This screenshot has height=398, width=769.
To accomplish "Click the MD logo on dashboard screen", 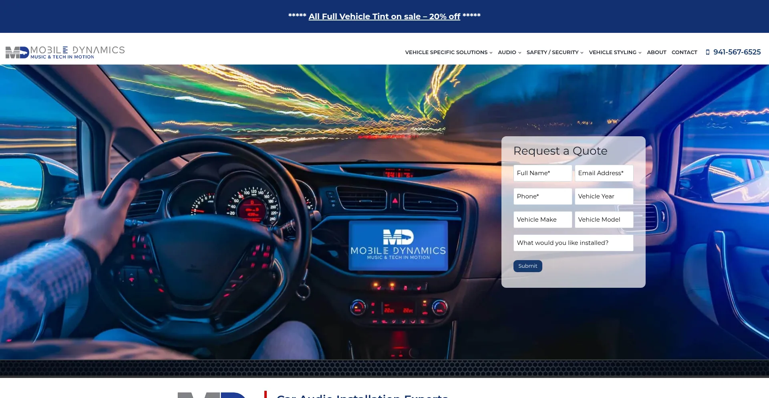I will (x=398, y=237).
